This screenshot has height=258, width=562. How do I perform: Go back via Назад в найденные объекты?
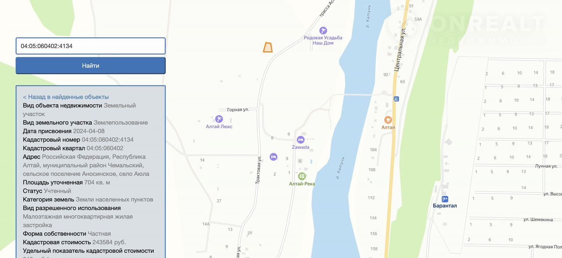[x=66, y=97]
